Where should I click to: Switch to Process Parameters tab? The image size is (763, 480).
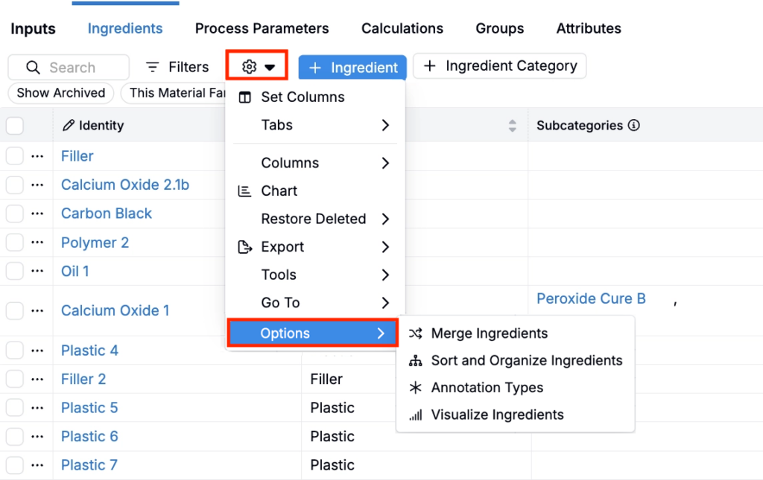tap(262, 28)
